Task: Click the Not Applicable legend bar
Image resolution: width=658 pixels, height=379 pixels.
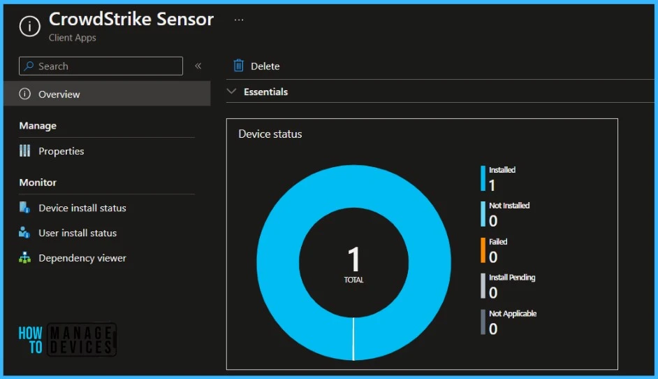Action: 483,322
